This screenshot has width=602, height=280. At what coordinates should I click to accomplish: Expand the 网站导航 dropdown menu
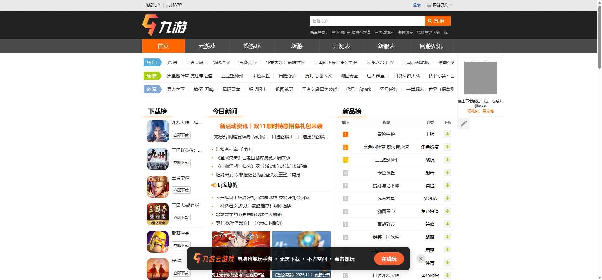pos(440,5)
